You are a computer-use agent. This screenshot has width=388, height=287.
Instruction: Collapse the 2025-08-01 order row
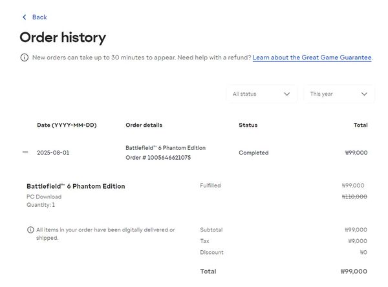[x=25, y=153]
